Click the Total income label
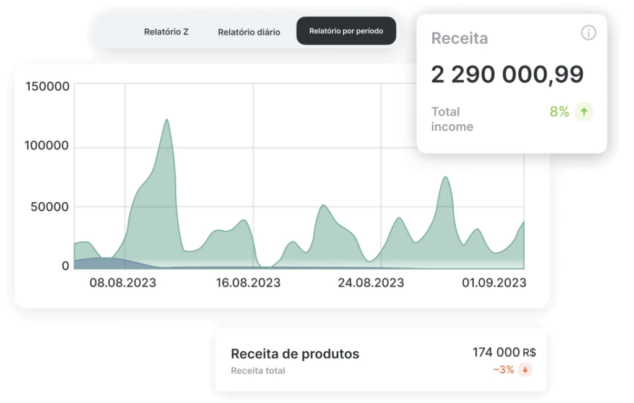This screenshot has width=634, height=403. [452, 119]
